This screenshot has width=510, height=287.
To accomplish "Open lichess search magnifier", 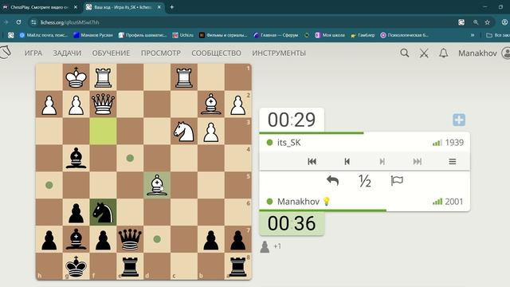I will tap(405, 53).
